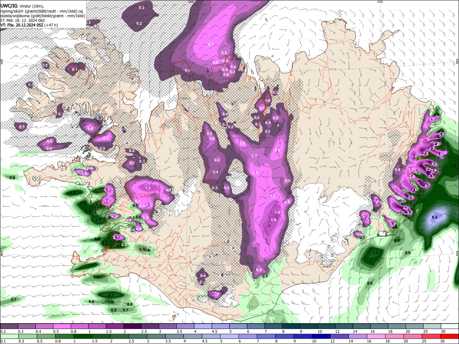Choose the medium mauve swatch labeled 0.3
The width and height of the screenshot is (459, 344).
(27, 326)
